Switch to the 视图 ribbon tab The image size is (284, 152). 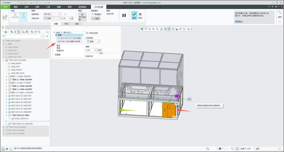[59, 7]
